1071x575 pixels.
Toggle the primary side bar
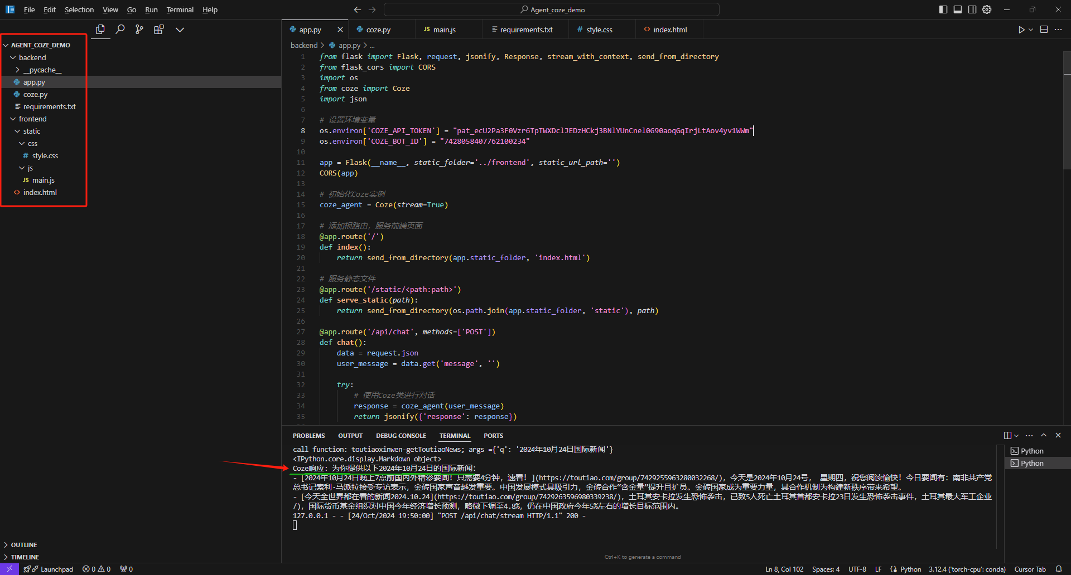point(943,9)
